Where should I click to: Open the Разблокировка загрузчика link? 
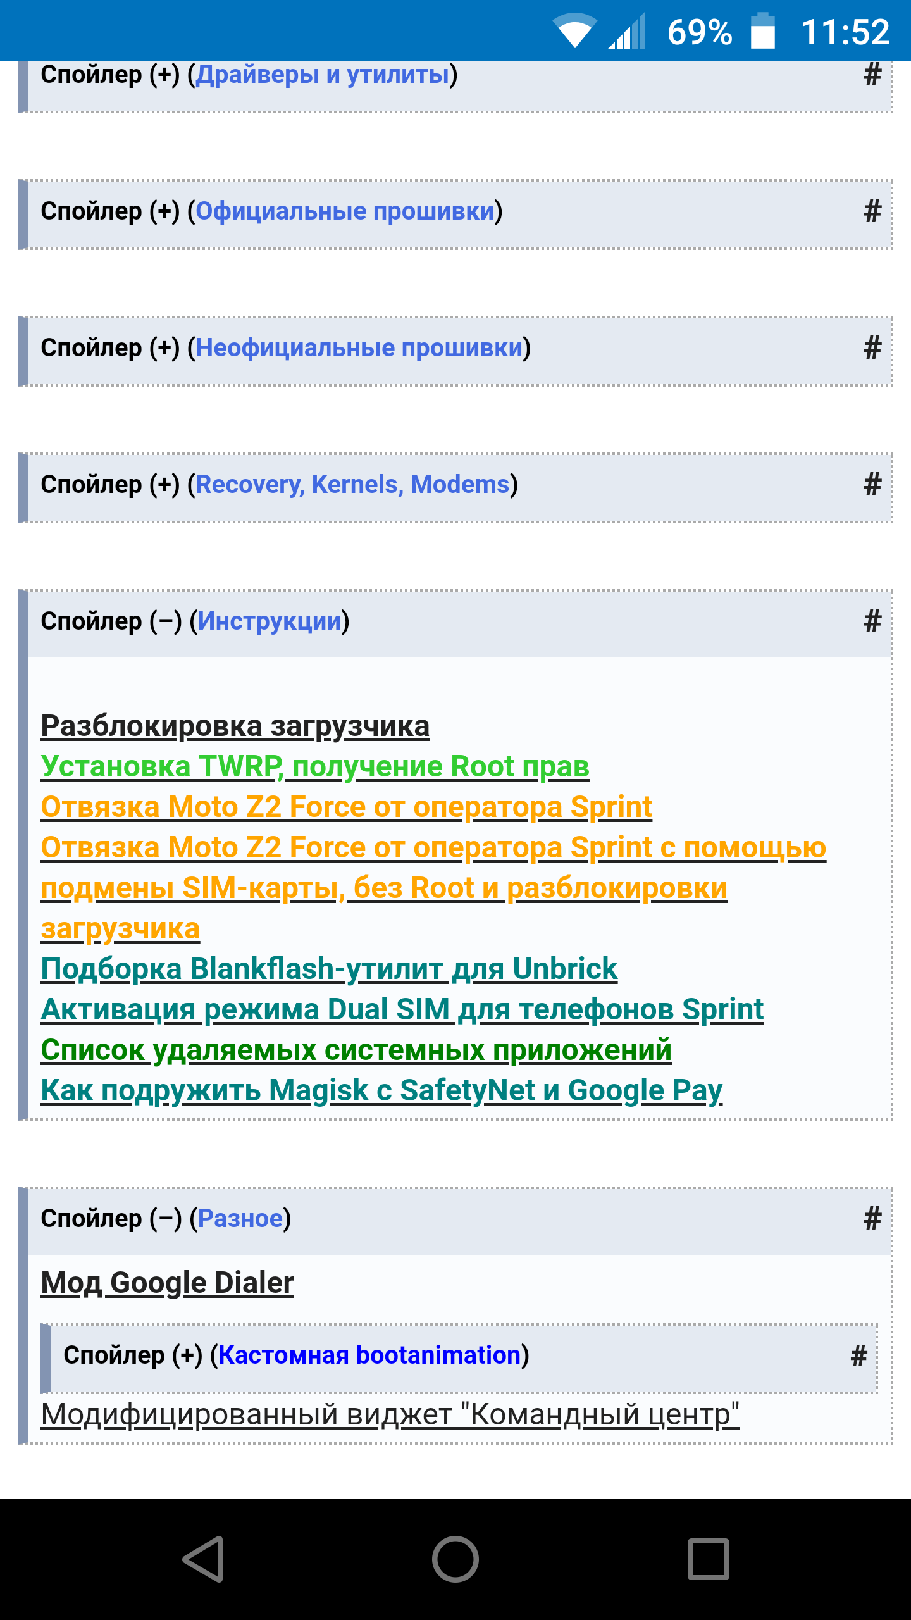[x=235, y=726]
